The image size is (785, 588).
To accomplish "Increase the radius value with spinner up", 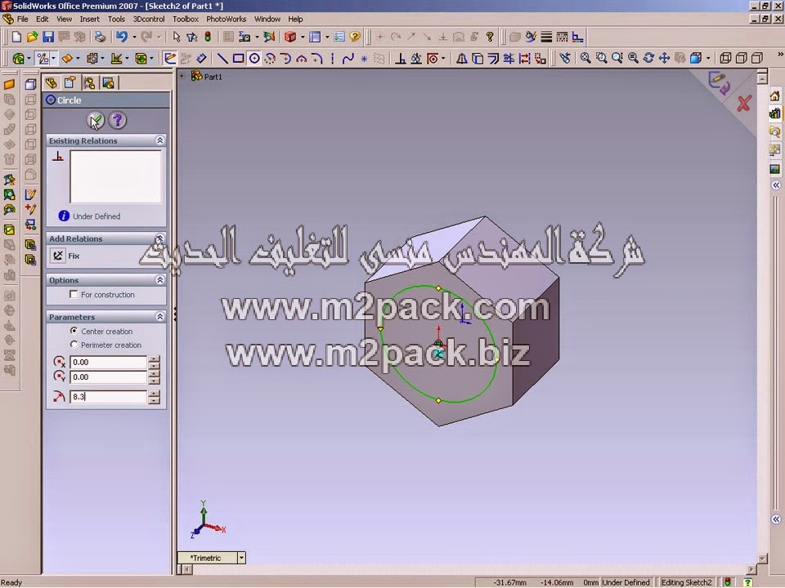I will click(155, 393).
